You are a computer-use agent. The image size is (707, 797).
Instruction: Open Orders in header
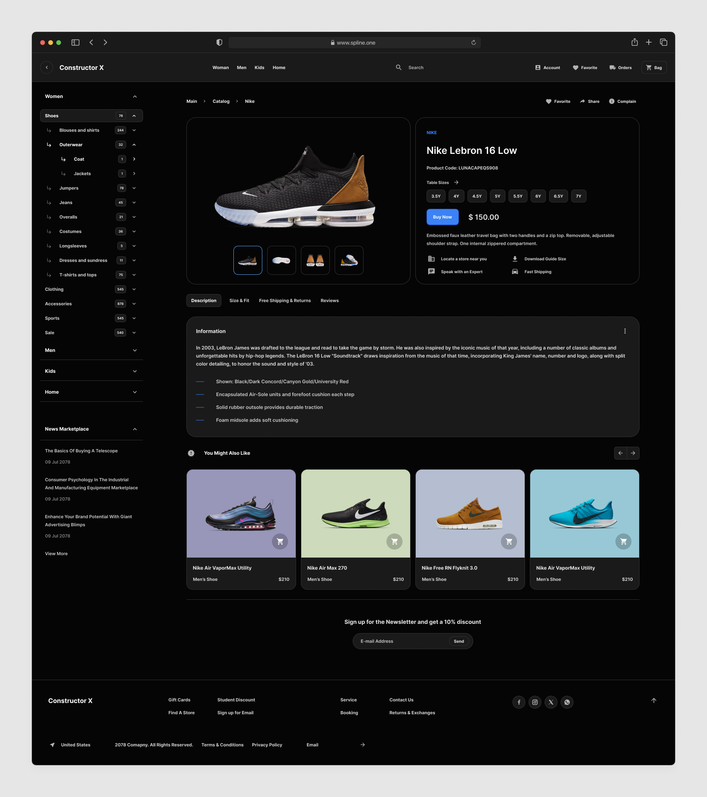click(x=621, y=67)
